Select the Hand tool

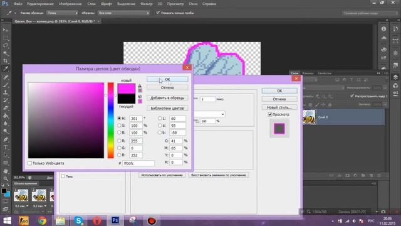point(6,171)
